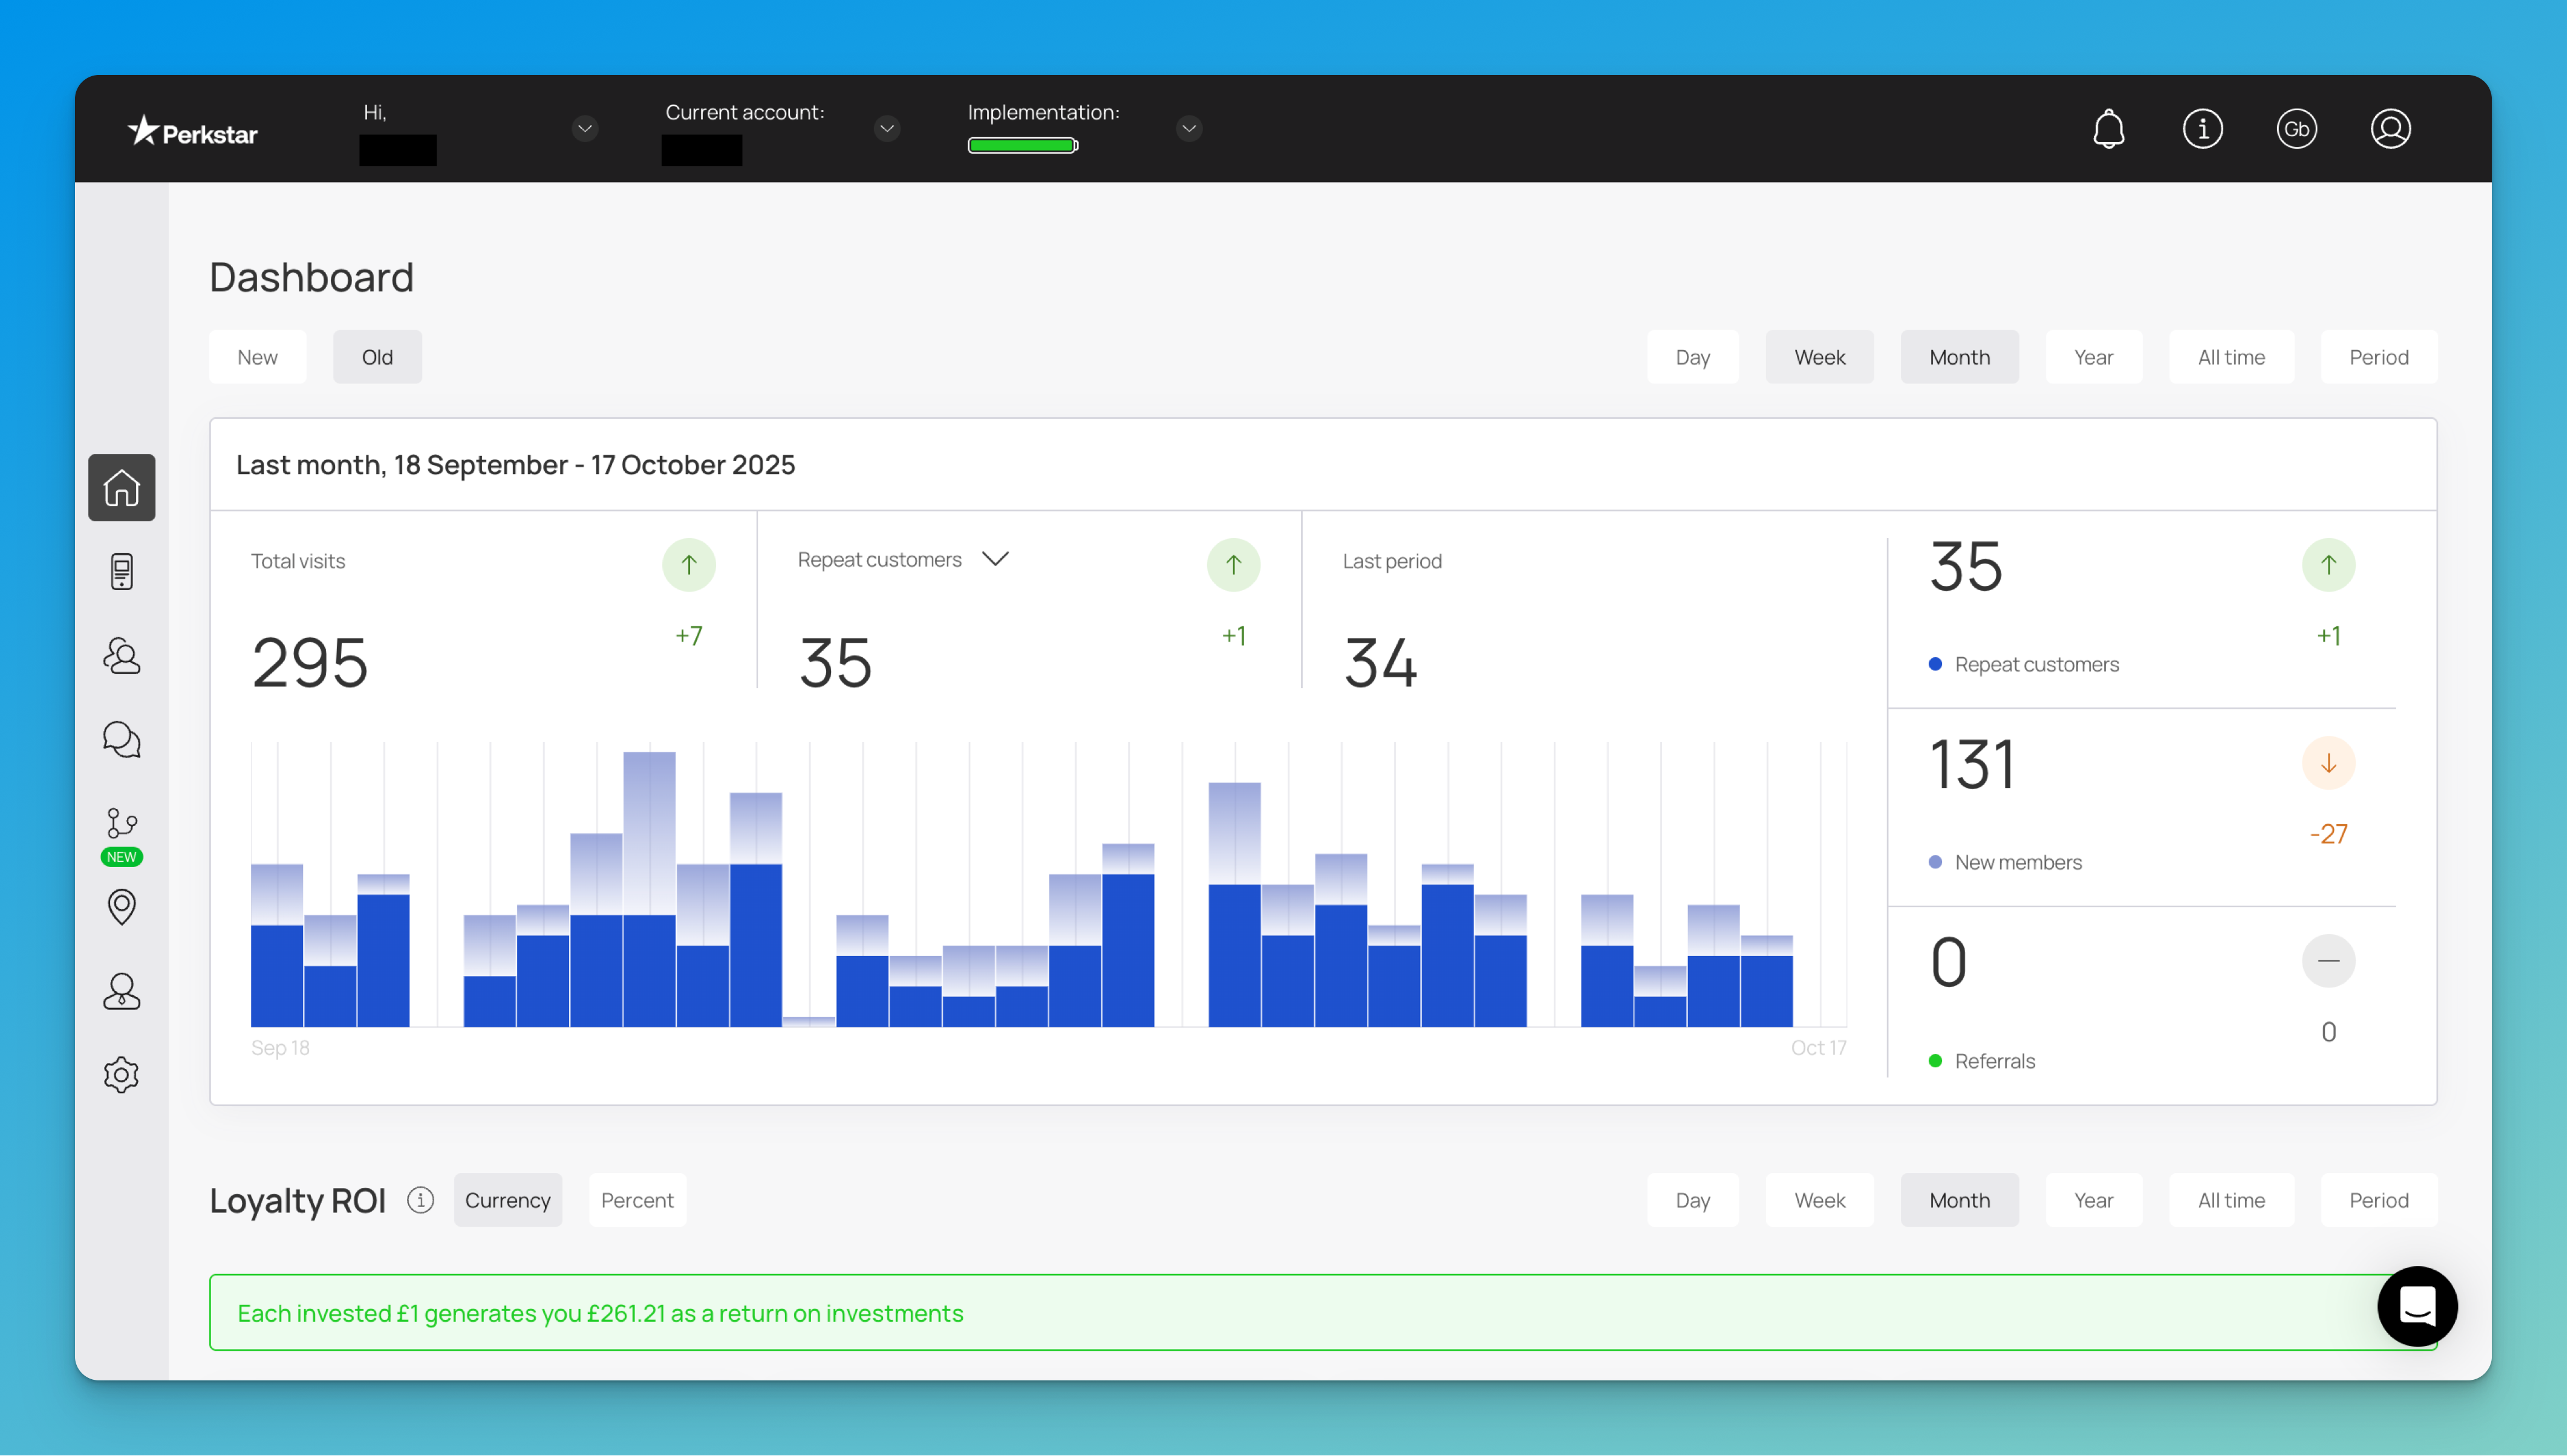Open the mobile device sidebar icon
Screen dimensions: 2568x1456
tap(121, 572)
